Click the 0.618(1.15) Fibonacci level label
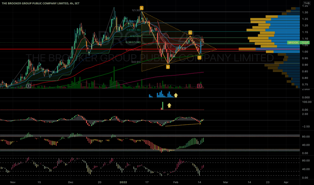 pos(133,30)
